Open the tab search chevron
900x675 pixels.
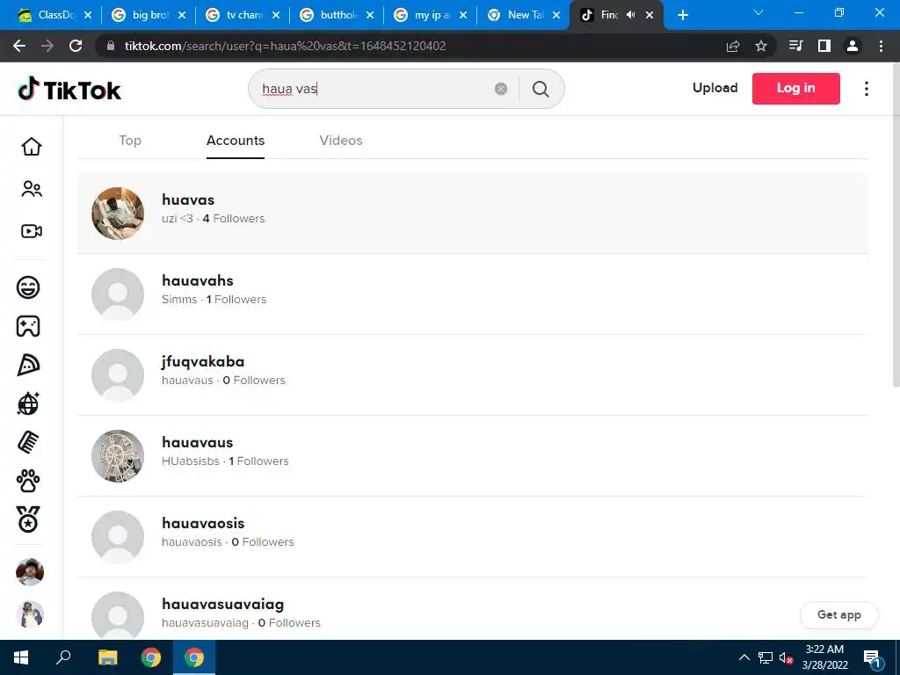pyautogui.click(x=758, y=12)
